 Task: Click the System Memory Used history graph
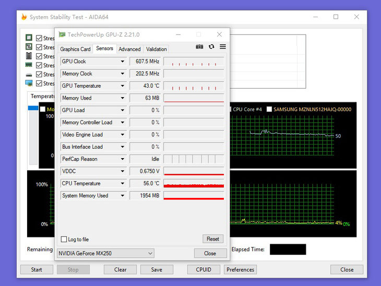[x=194, y=196]
